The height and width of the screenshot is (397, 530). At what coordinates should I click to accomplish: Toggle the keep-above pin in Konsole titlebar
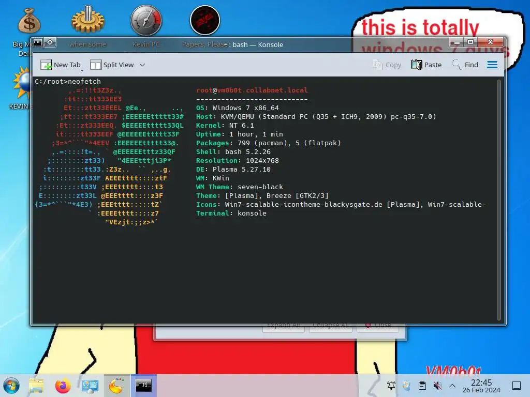pos(50,42)
